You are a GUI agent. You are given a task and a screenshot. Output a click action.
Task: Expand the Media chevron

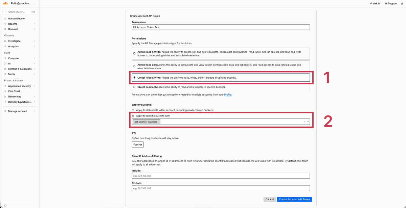pyautogui.click(x=35, y=74)
